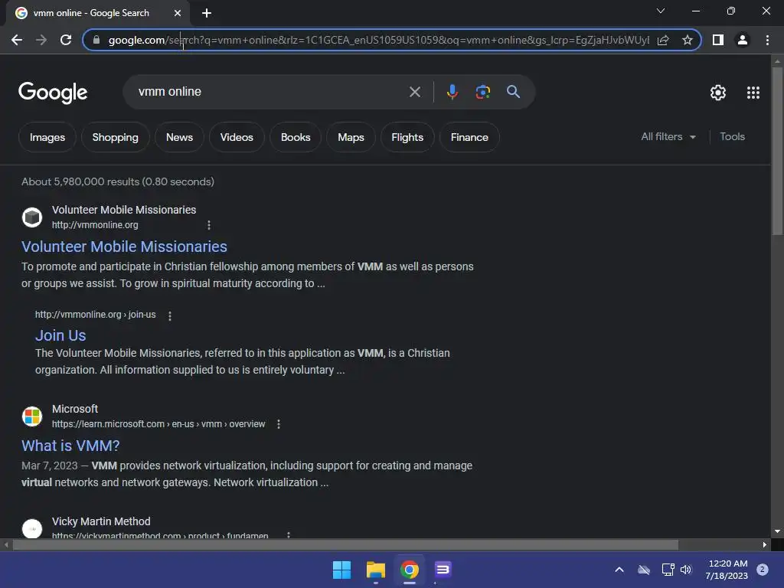
Task: Click the Volunteer Mobile Missionaries favicon
Action: tap(32, 217)
